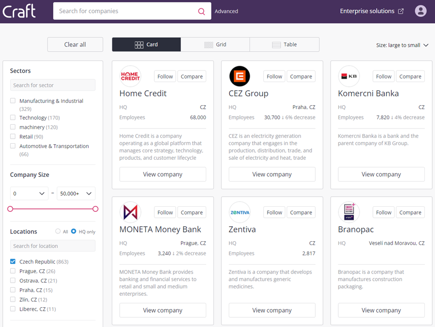Click the Craft logo

point(19,11)
